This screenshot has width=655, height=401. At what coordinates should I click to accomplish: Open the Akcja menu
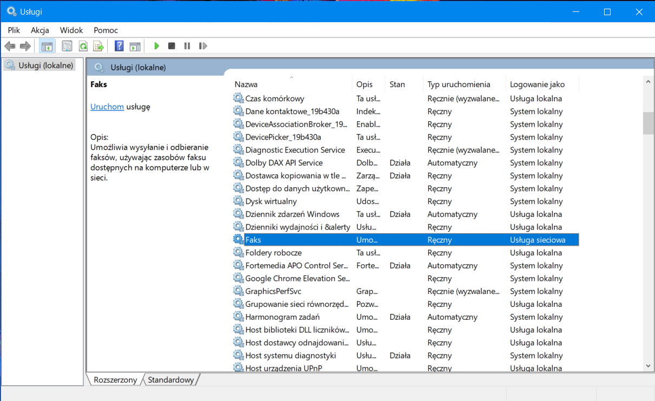click(x=40, y=30)
